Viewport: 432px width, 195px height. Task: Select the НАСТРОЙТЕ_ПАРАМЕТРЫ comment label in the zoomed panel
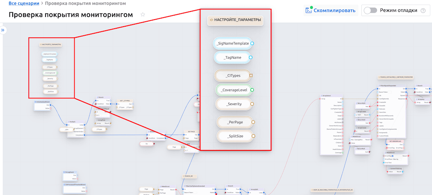235,19
